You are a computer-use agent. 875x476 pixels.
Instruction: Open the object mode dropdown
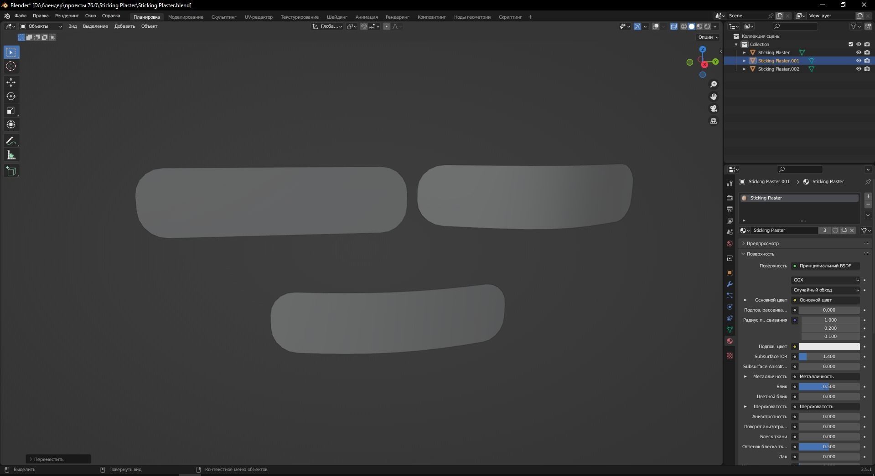pos(41,26)
